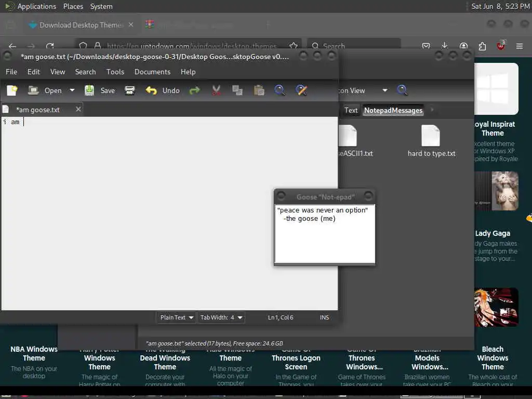Click the Find magnifier icon in editor toolbar

[280, 90]
